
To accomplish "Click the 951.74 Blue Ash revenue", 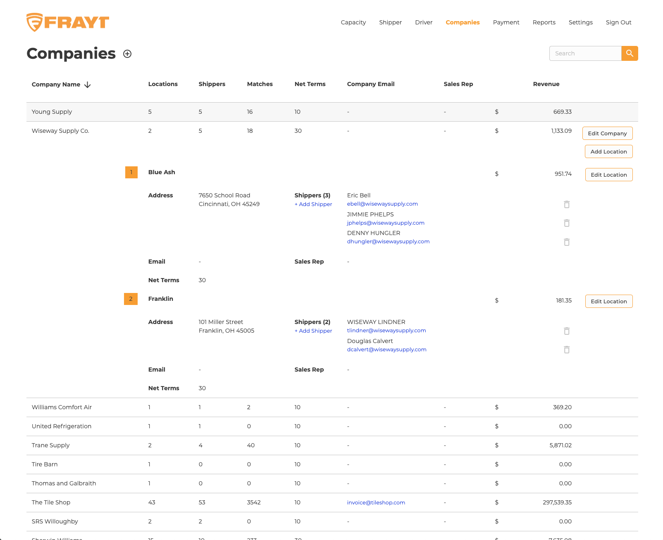I will coord(563,174).
